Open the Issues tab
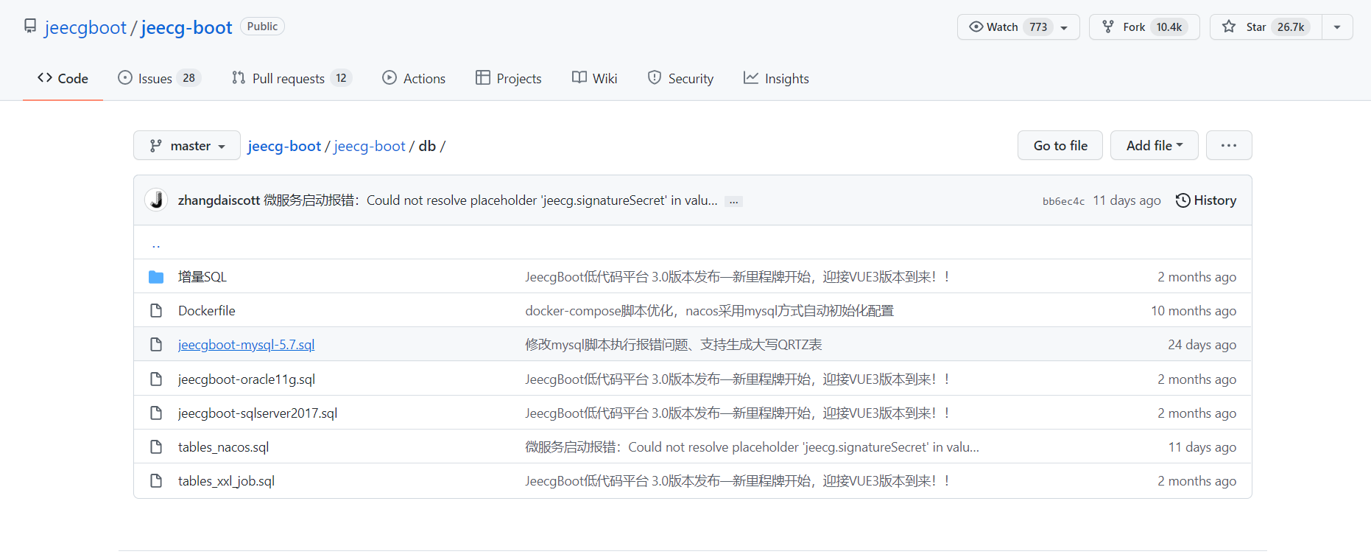Screen dimensions: 1371x557 point(159,78)
